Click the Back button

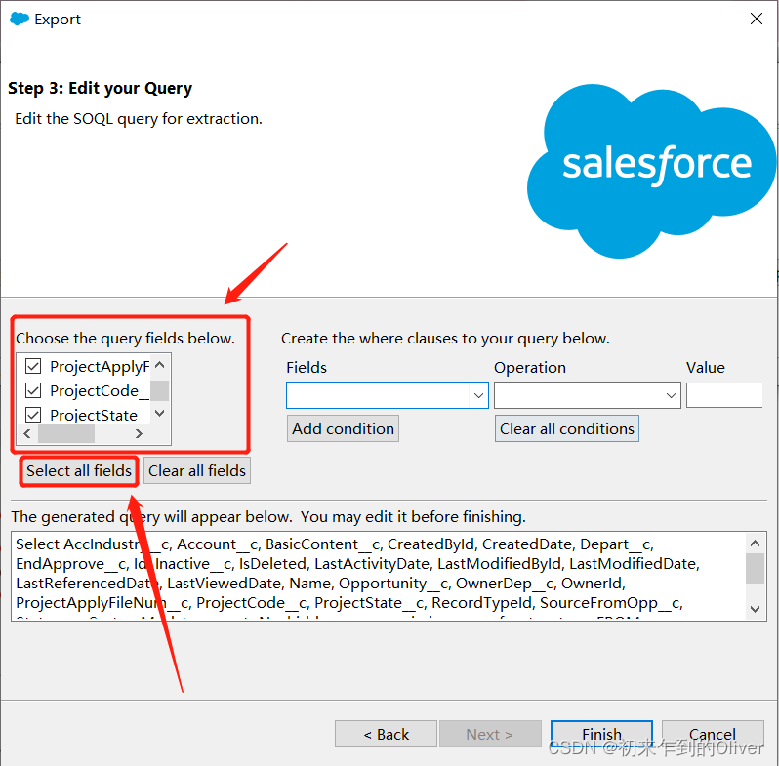386,734
